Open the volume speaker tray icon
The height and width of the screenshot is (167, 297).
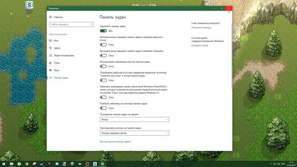click(x=279, y=164)
